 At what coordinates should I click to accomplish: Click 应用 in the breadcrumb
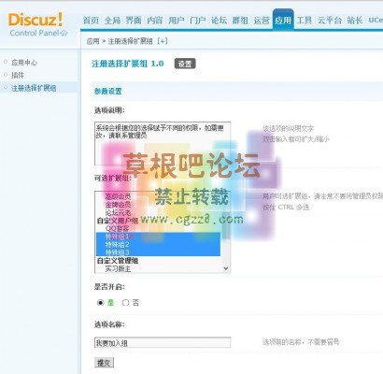(92, 41)
